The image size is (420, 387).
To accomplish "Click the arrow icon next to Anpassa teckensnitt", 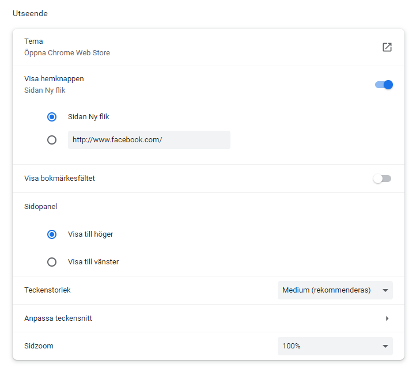I will click(x=387, y=318).
